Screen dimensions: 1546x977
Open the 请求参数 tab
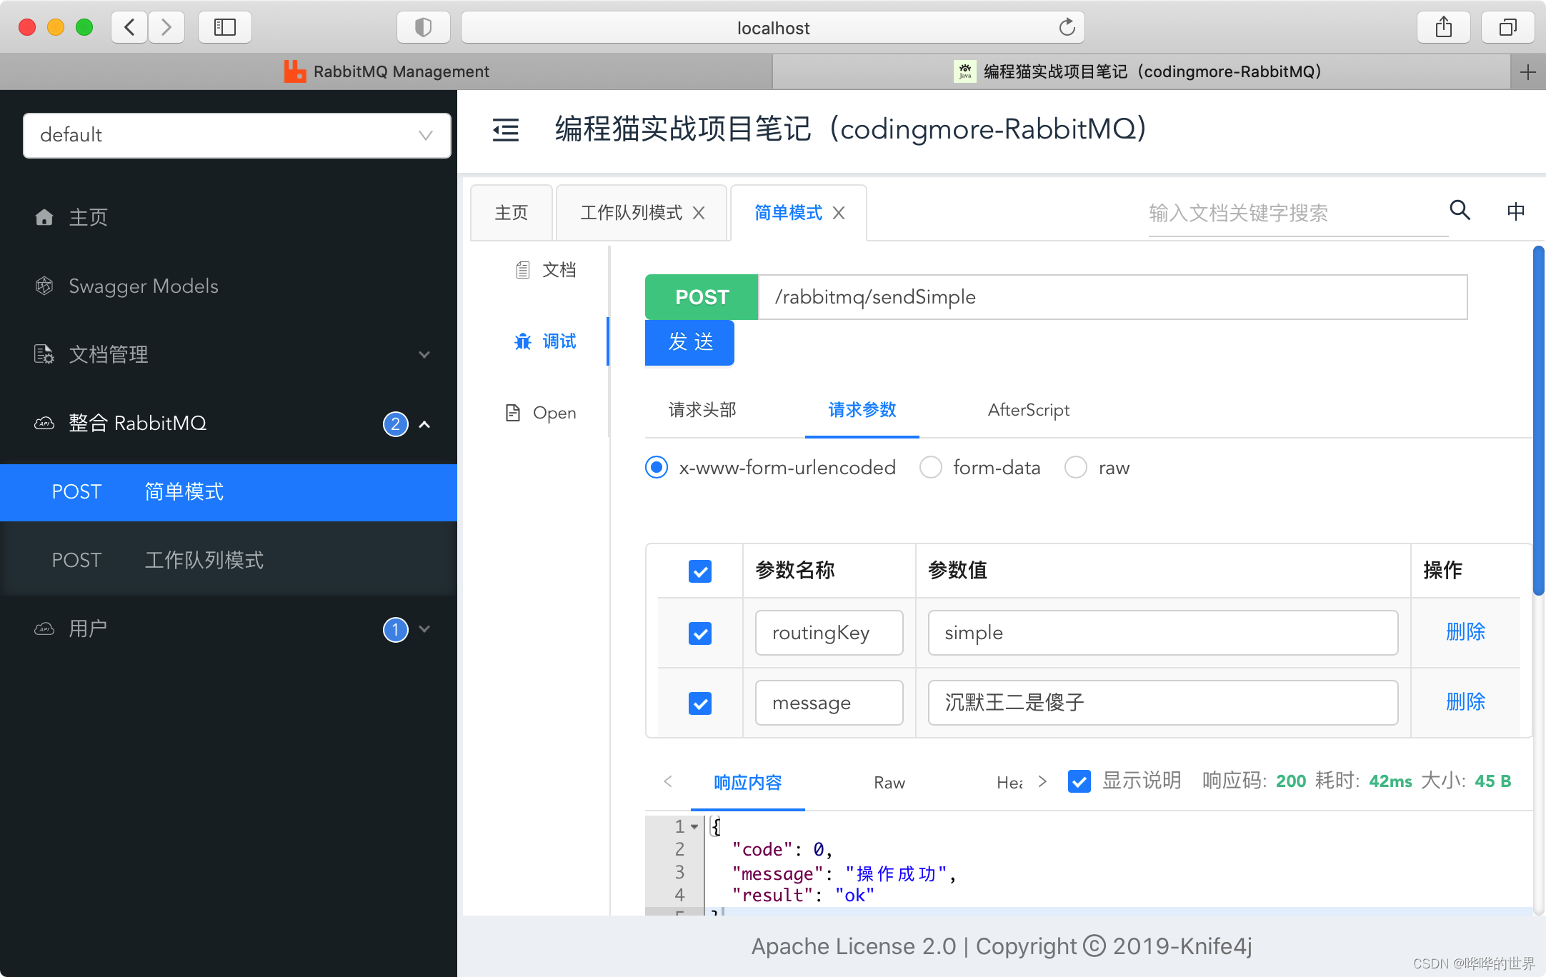coord(862,410)
